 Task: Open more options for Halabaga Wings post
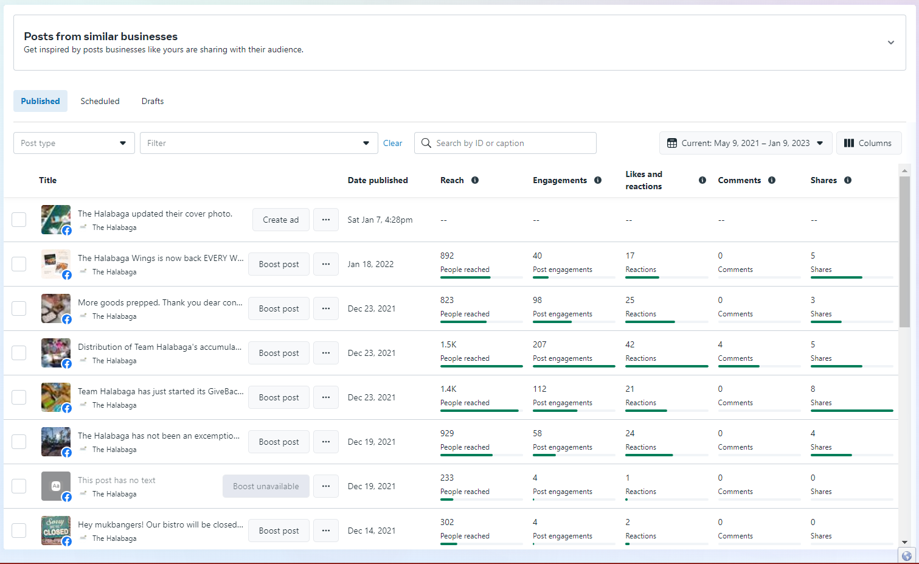[x=326, y=264]
